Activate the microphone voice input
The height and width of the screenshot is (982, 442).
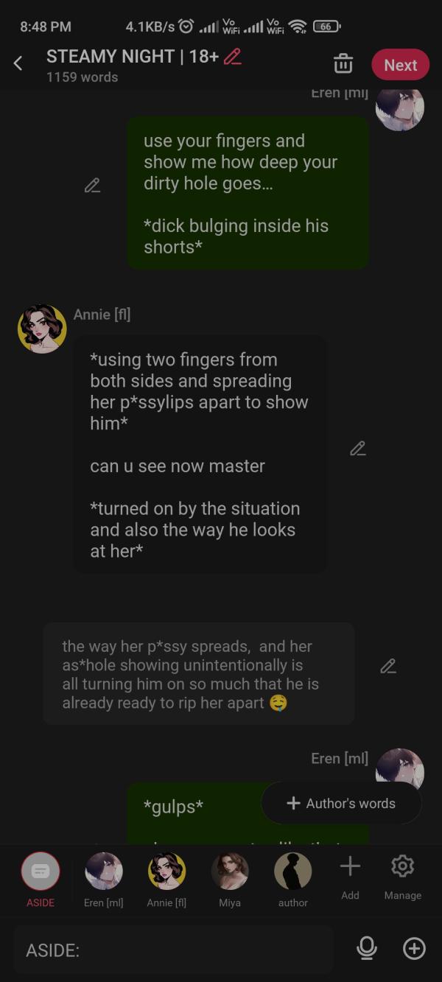click(x=366, y=949)
